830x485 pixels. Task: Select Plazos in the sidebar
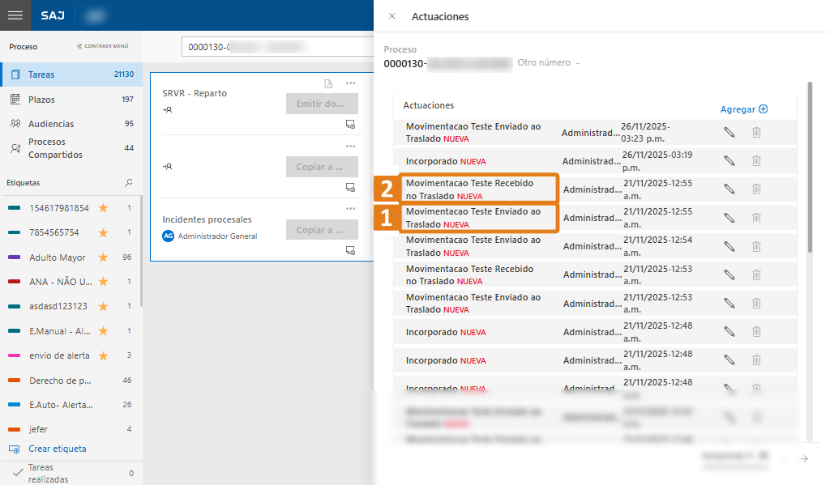click(x=41, y=100)
